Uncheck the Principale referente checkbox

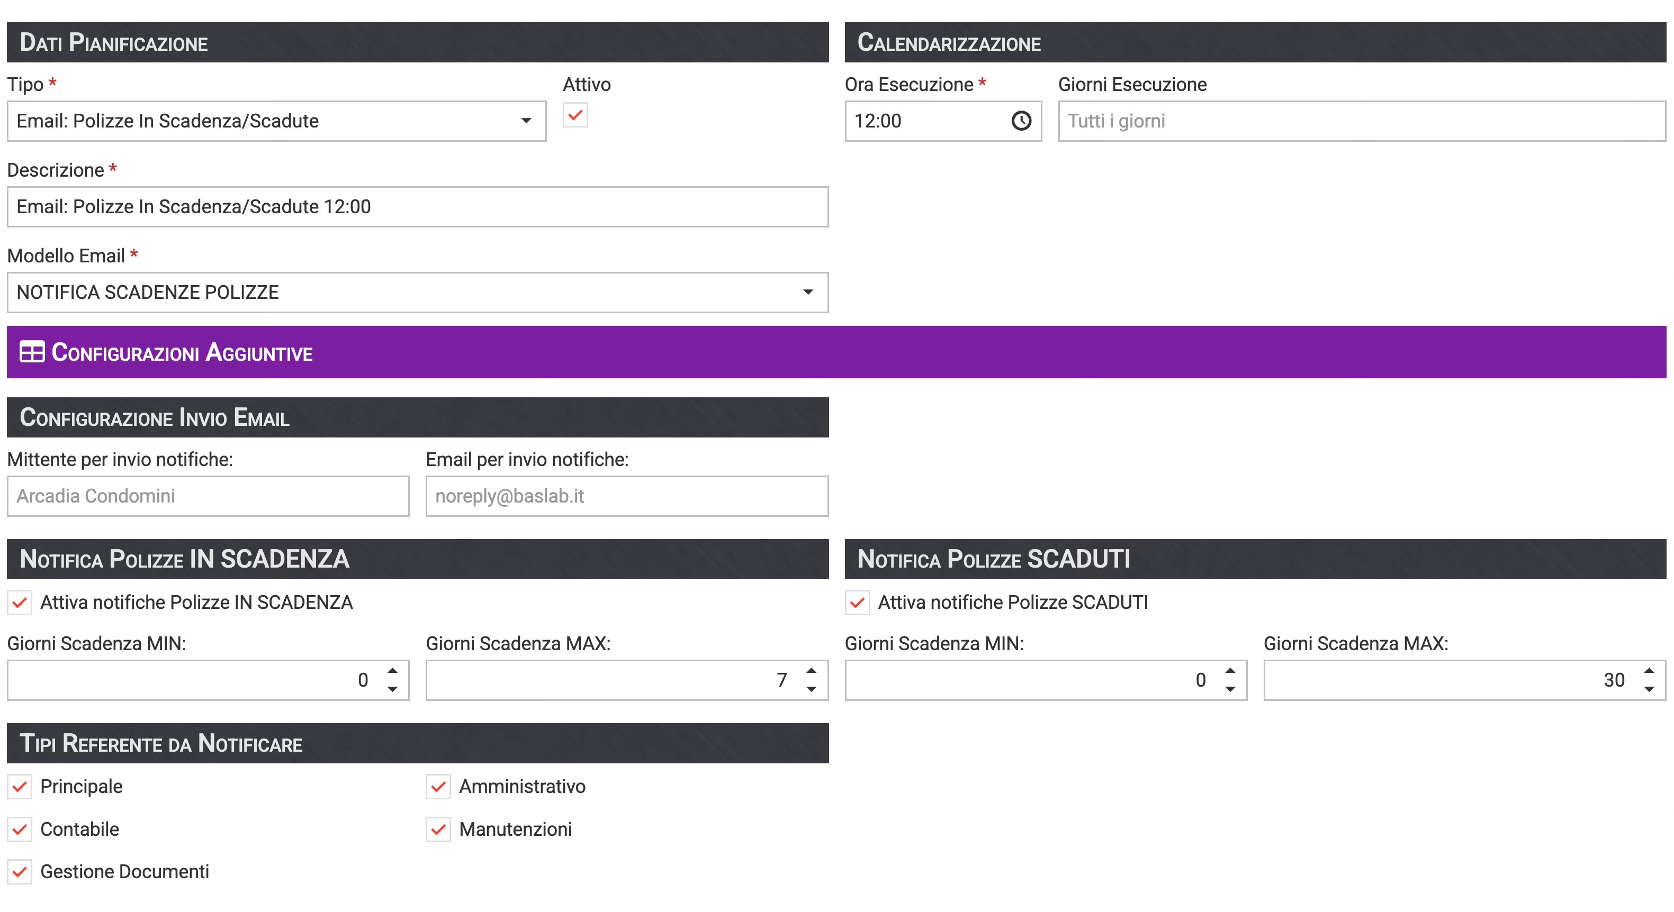pos(20,787)
